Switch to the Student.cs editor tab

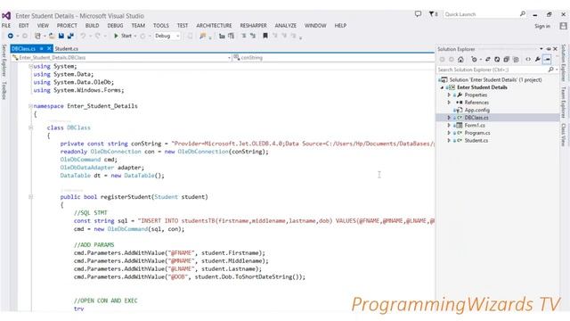pos(67,48)
